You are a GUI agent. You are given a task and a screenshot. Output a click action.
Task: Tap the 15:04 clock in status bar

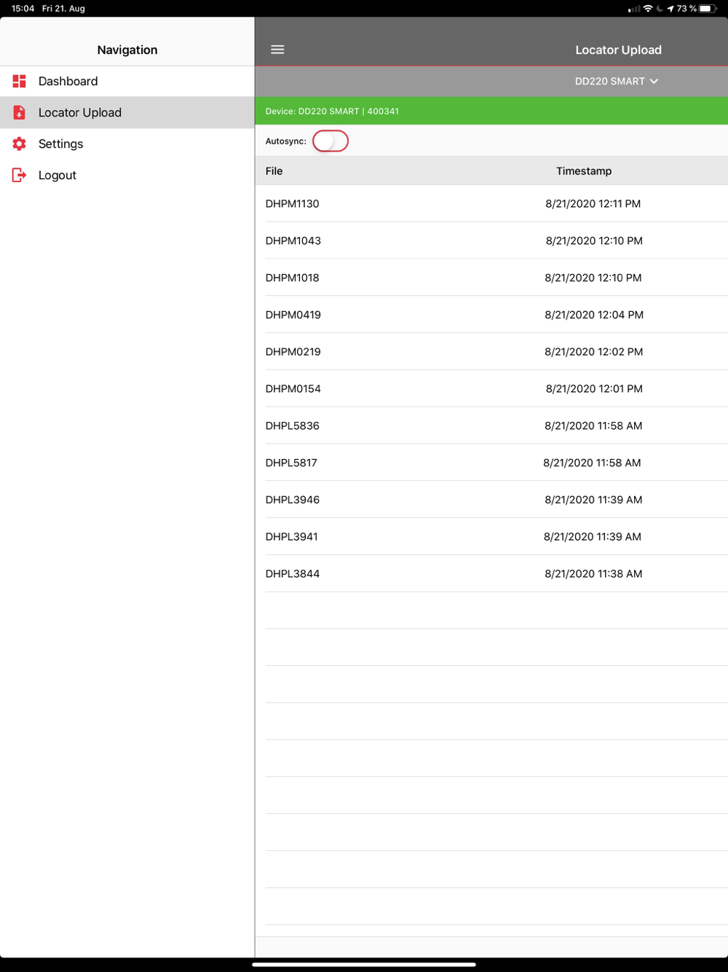[23, 9]
